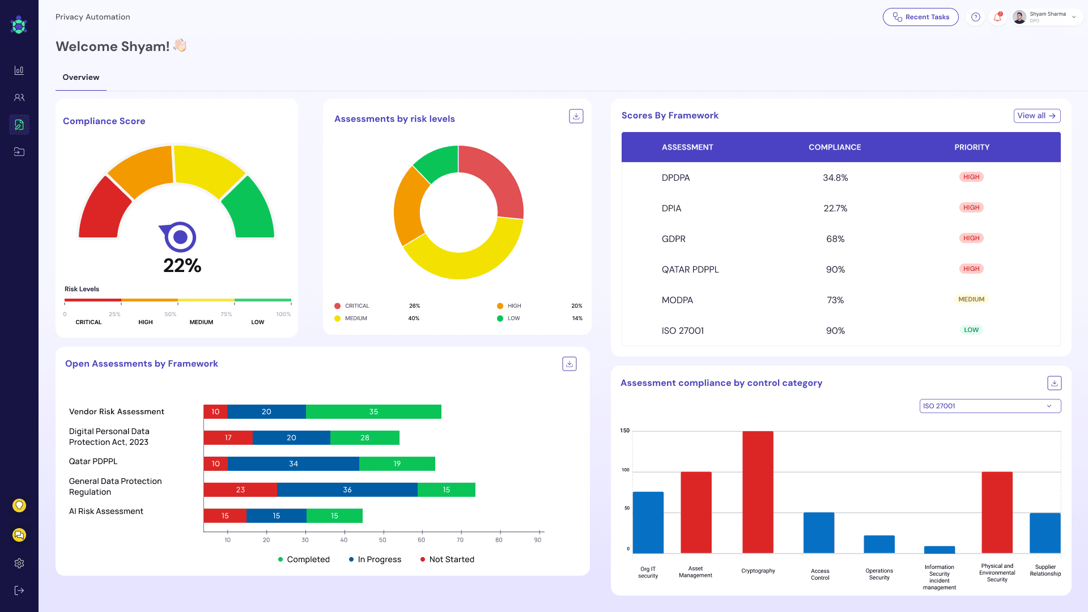Open the settings gear icon
1088x612 pixels.
pos(19,563)
